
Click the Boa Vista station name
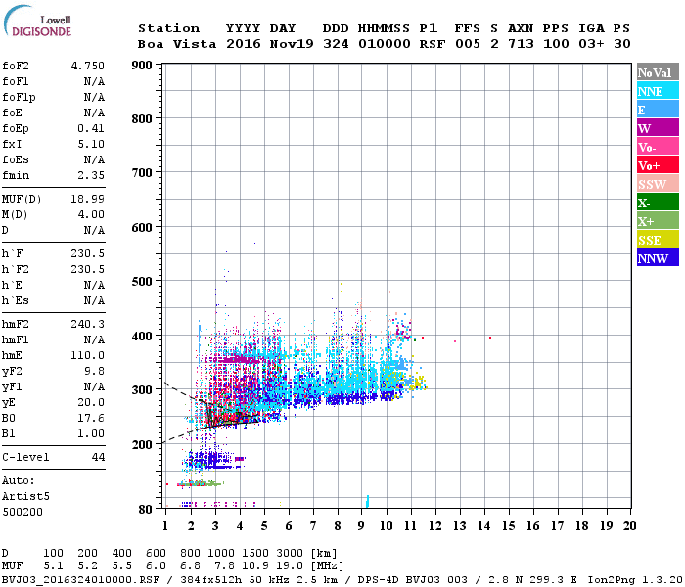pos(177,44)
